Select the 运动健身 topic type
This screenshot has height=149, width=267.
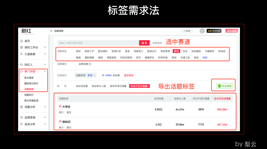point(196,51)
